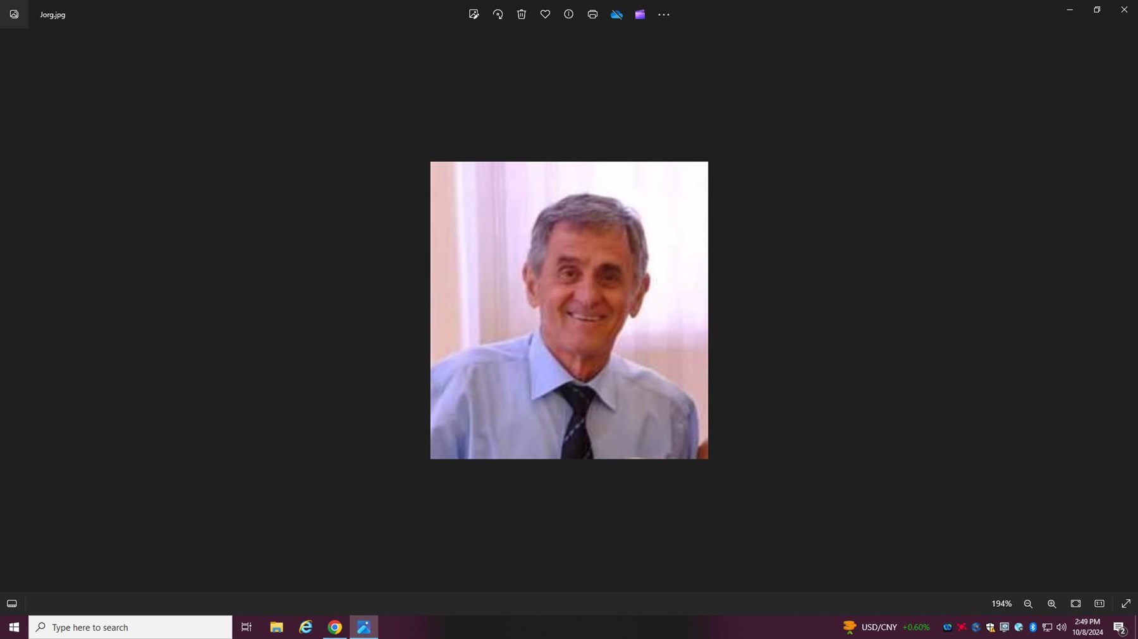Viewport: 1138px width, 639px height.
Task: Delete Jorg.jpg with the trash icon
Action: (522, 15)
